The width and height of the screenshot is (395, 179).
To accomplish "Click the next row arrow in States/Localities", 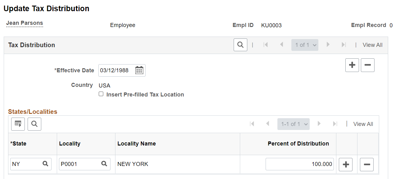I will pos(319,124).
